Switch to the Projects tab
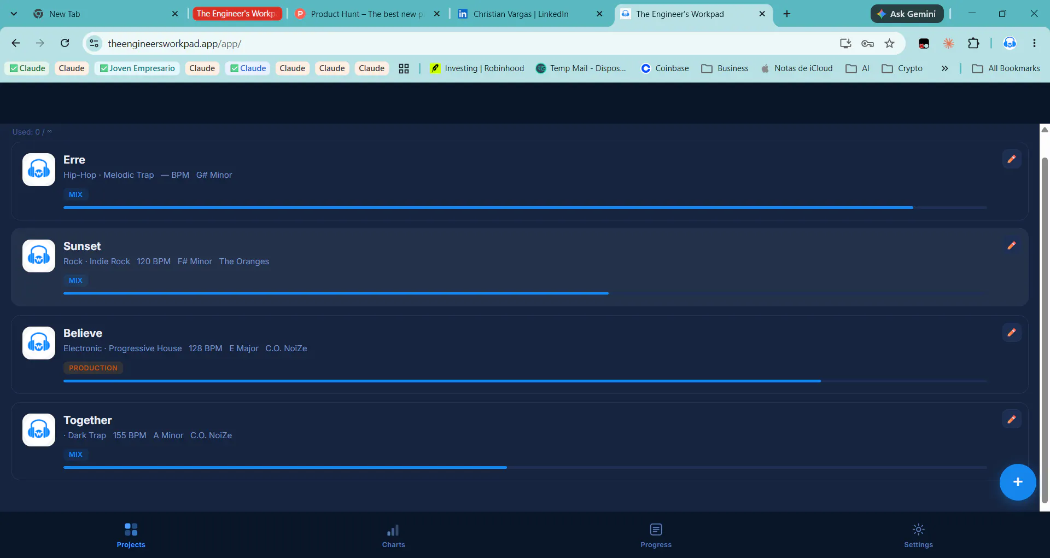The height and width of the screenshot is (558, 1050). (x=131, y=535)
